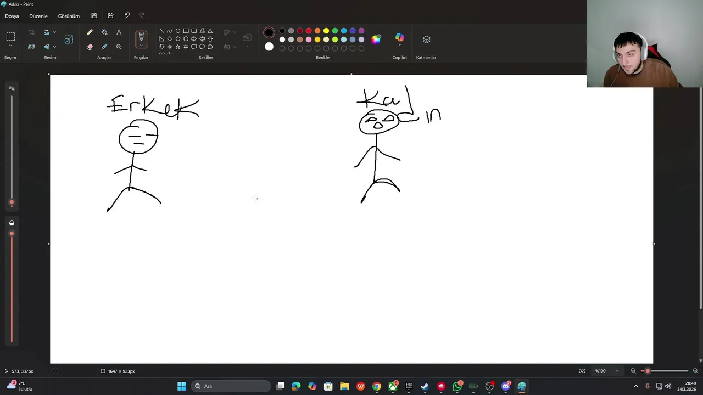
Task: Select the Pencil tool
Action: pyautogui.click(x=90, y=33)
